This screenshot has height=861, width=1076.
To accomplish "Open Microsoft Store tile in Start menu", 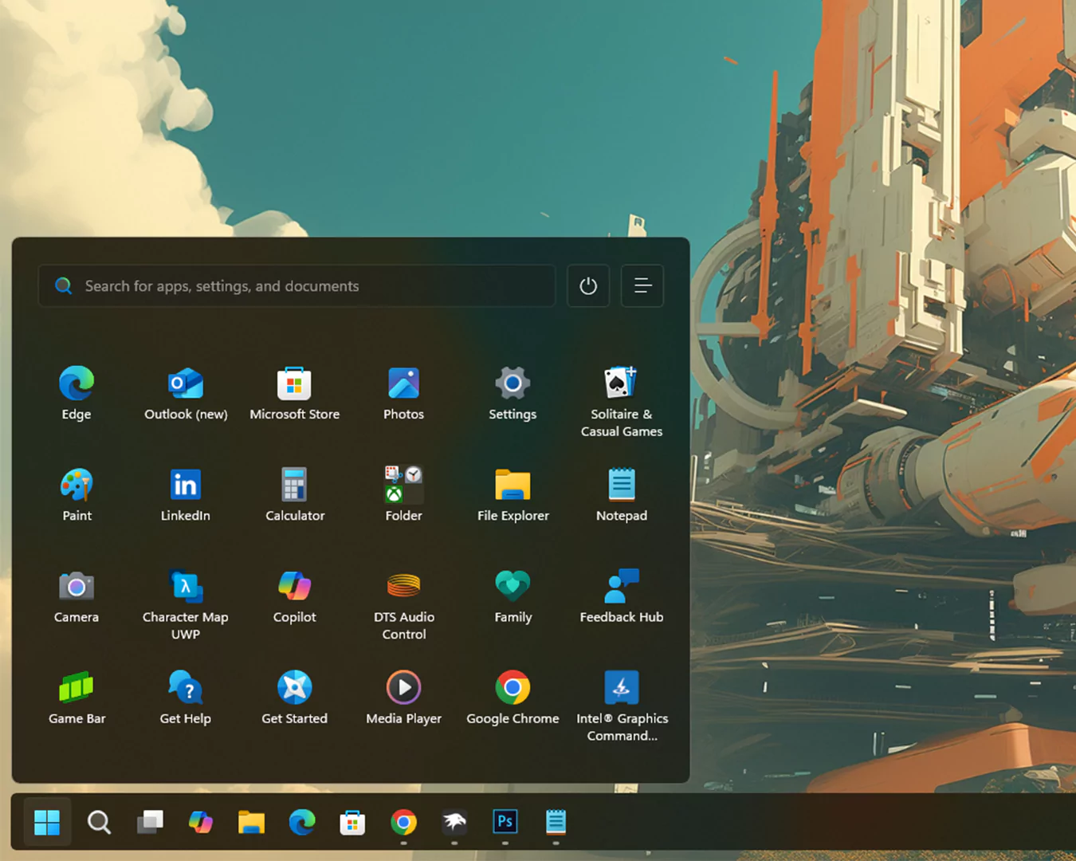I will click(294, 393).
